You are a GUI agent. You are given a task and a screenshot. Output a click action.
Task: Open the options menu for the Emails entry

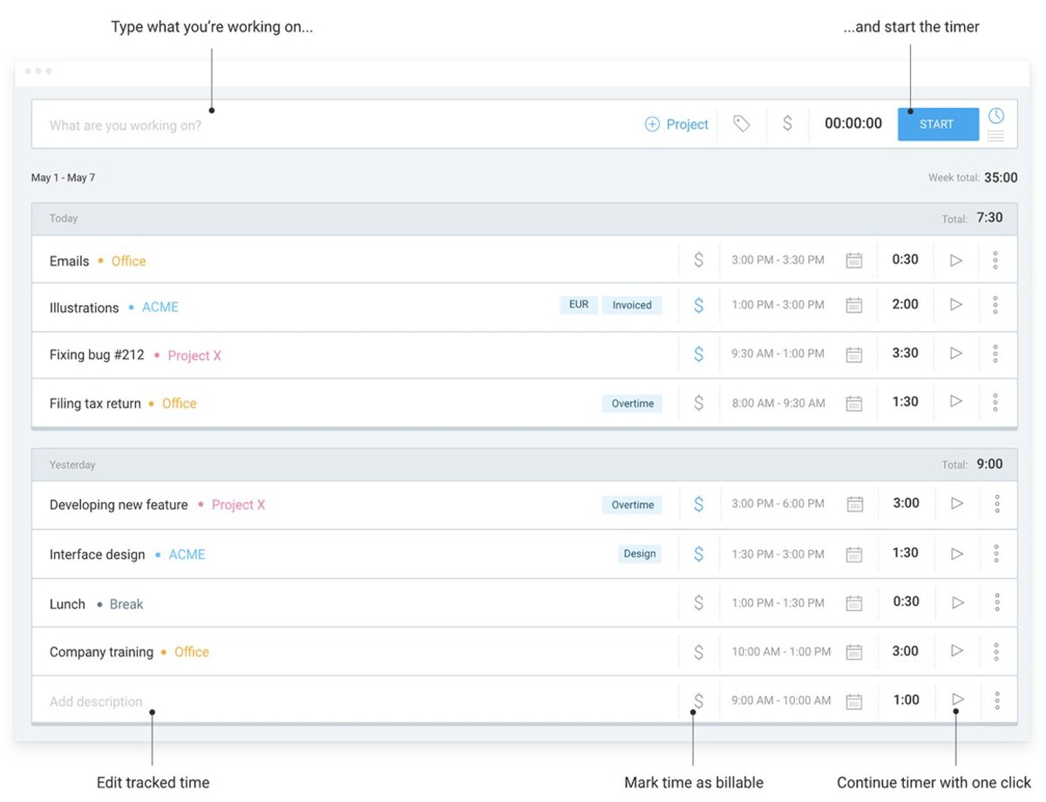tap(995, 259)
